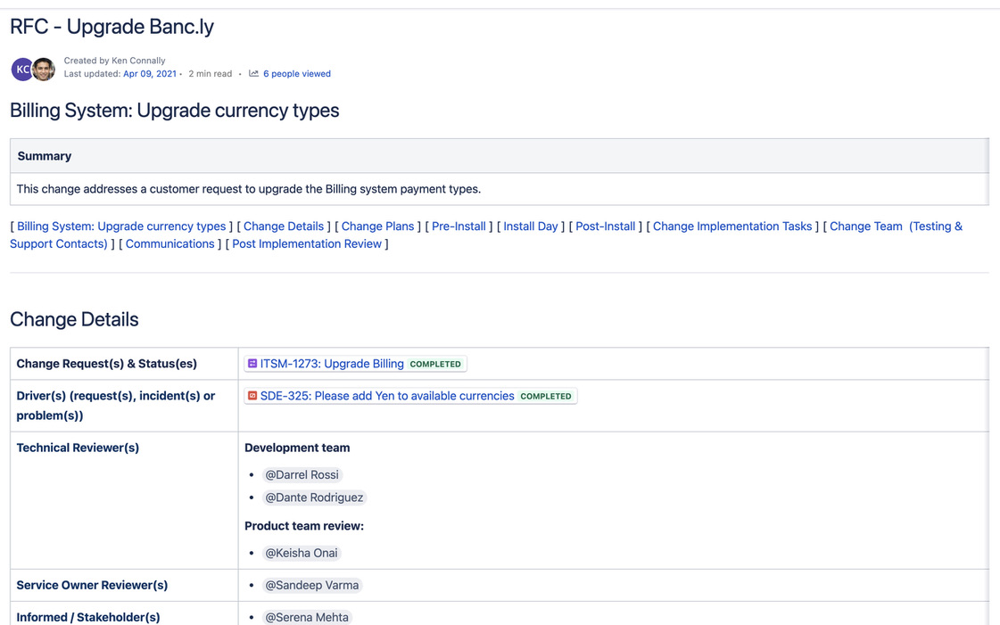
Task: Open the 6 people viewed link
Action: click(296, 74)
